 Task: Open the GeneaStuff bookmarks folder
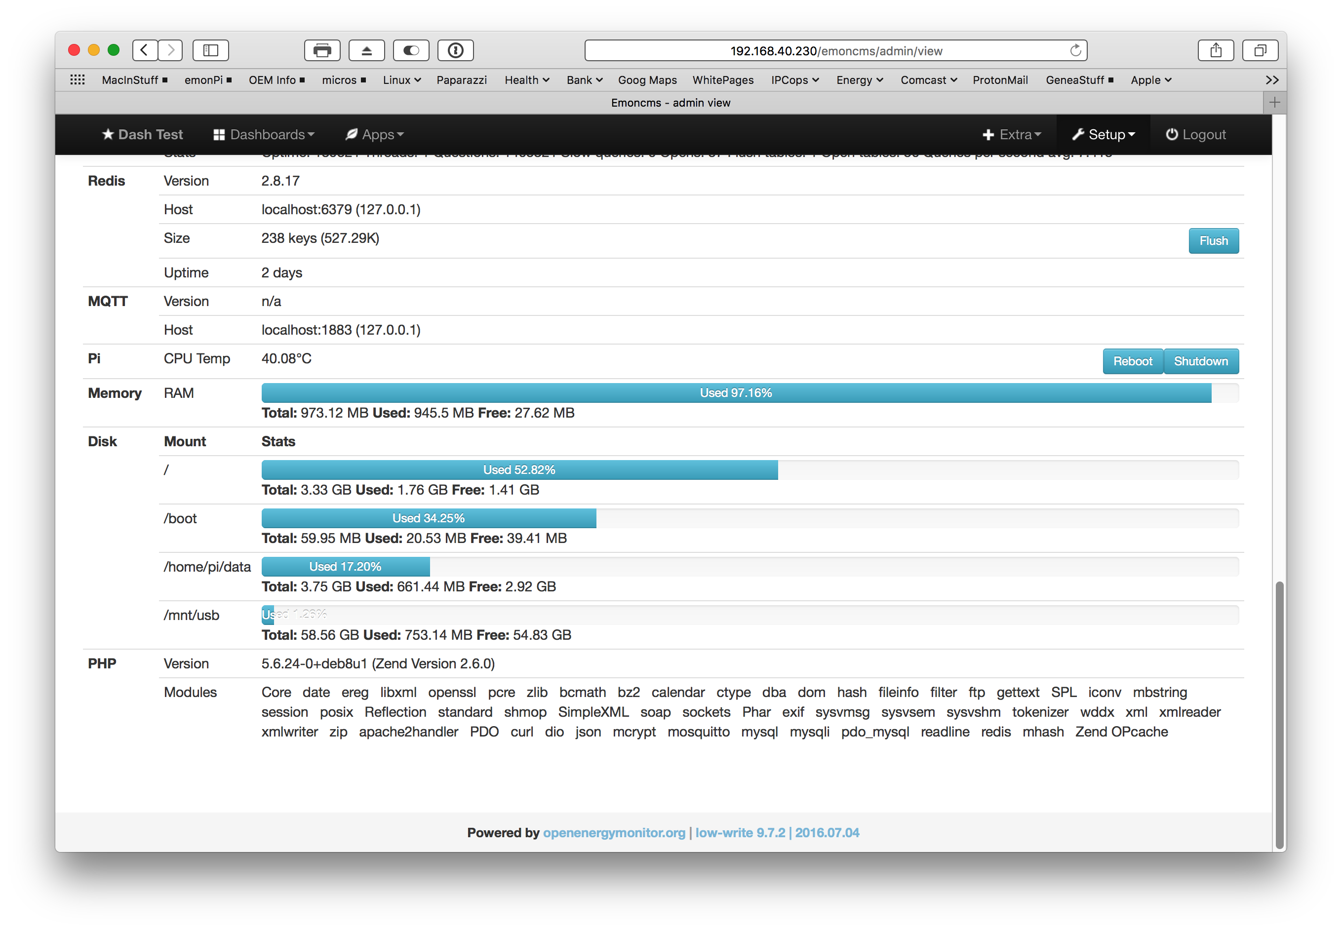[1079, 80]
